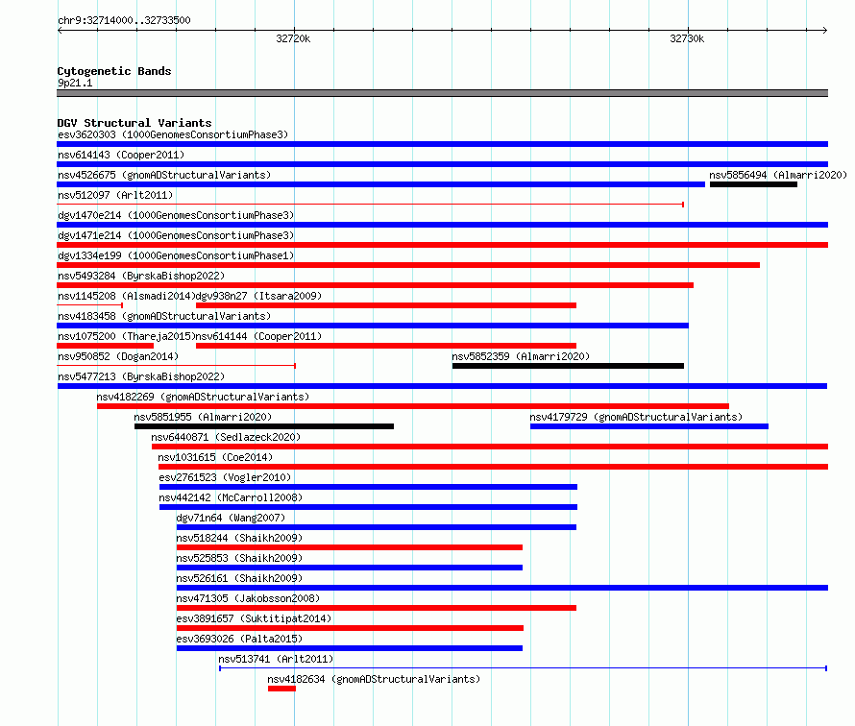Open the nsv1075200 (Thareja2015) label
This screenshot has height=726, width=855.
126,336
